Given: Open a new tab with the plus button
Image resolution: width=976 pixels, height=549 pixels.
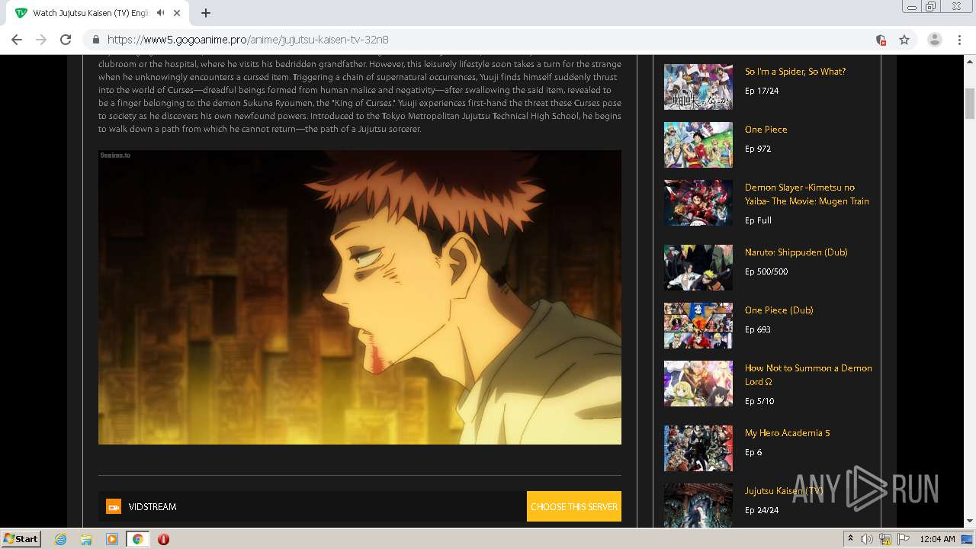Looking at the screenshot, I should click(x=206, y=13).
